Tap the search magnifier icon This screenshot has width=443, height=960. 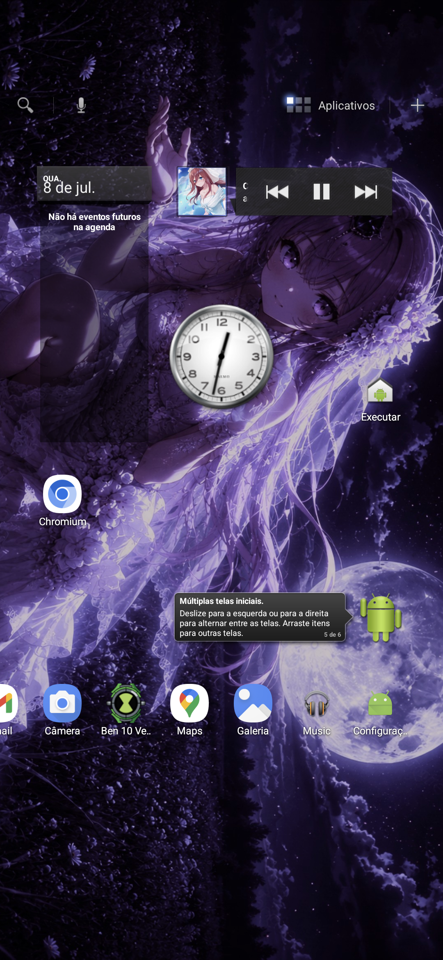25,105
